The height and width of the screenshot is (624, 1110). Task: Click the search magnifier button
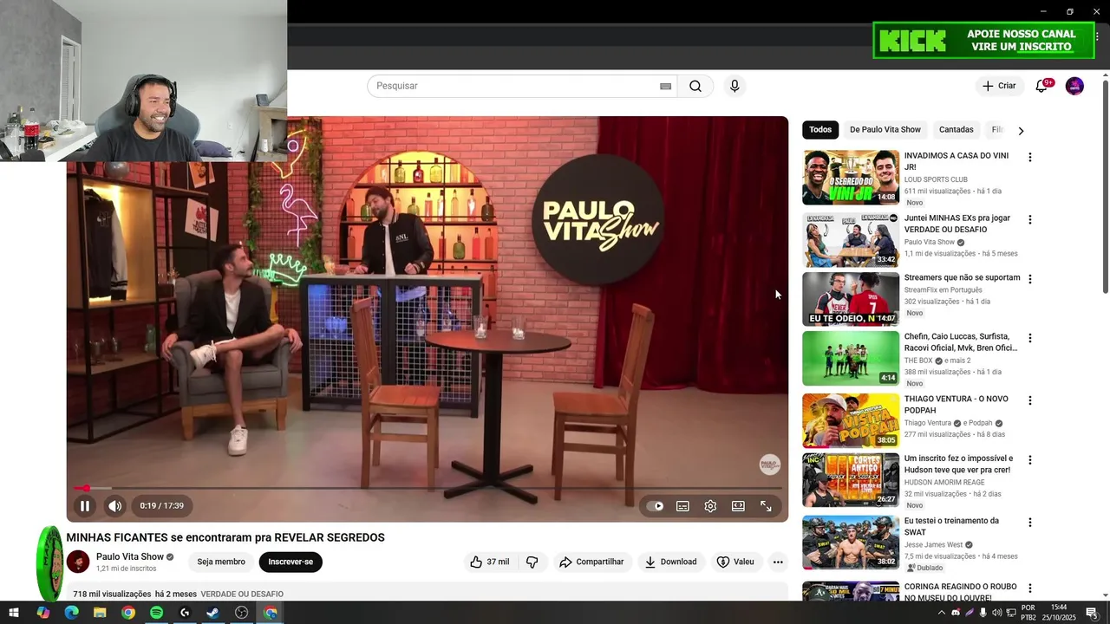tap(695, 86)
